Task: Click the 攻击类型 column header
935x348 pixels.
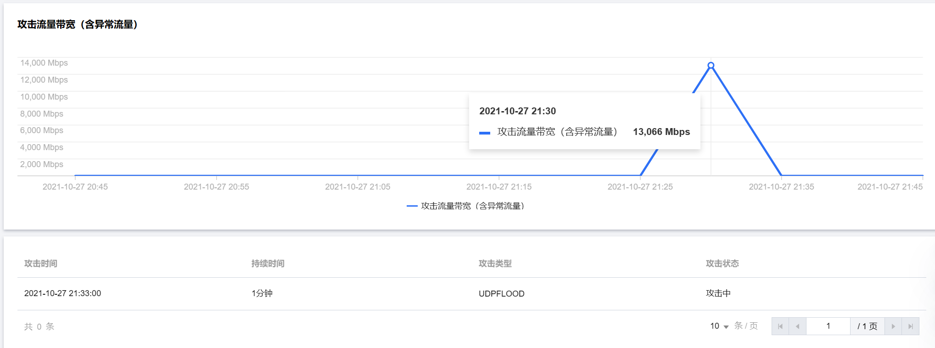Action: [495, 264]
